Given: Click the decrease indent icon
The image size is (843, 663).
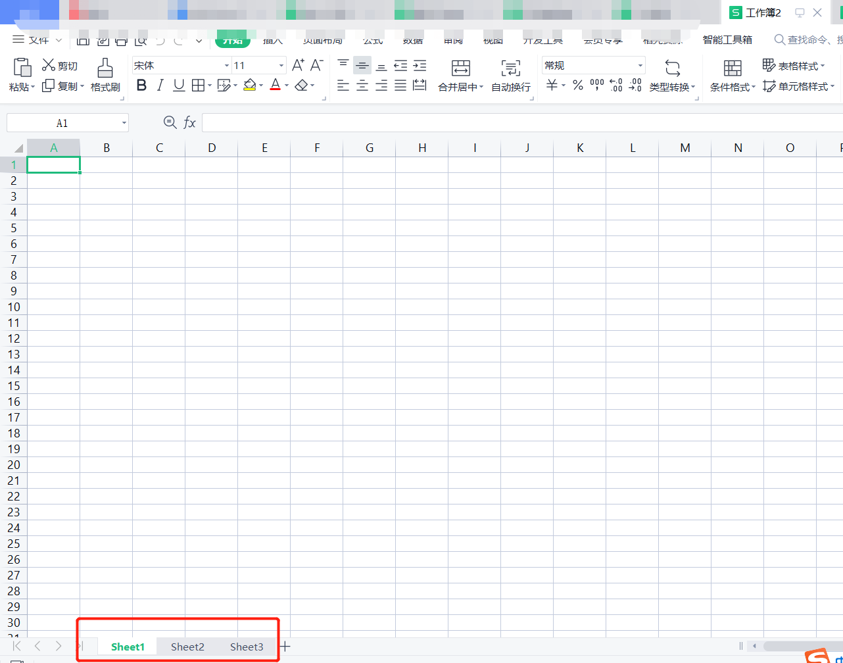Looking at the screenshot, I should pos(400,65).
